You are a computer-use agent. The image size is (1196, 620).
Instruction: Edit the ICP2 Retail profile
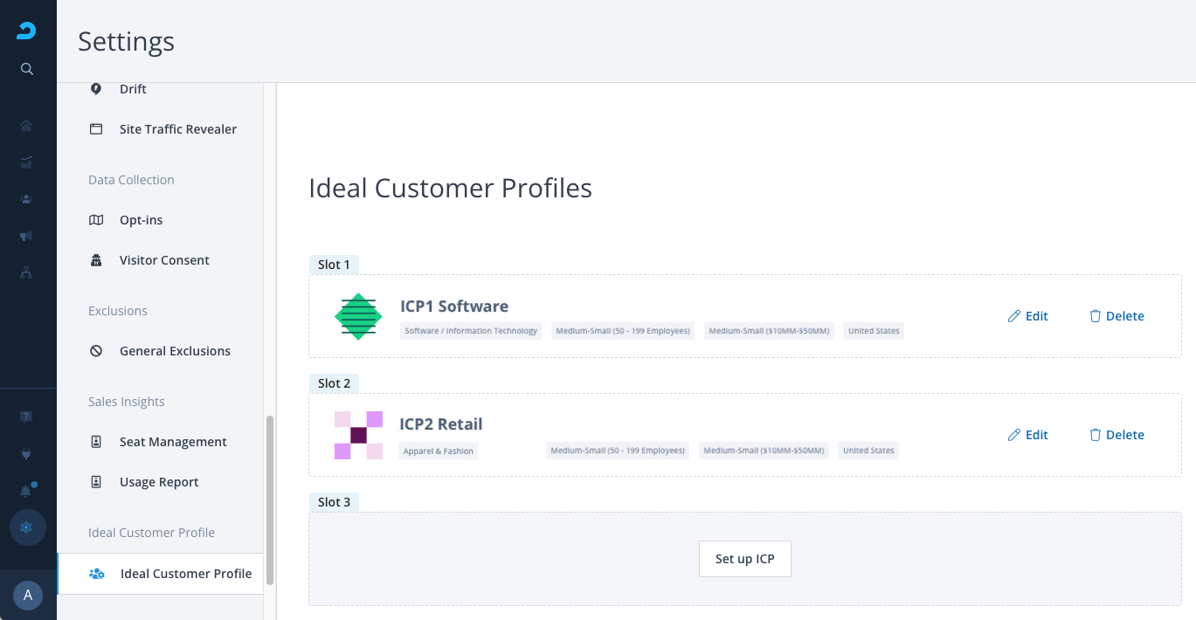[x=1027, y=435]
